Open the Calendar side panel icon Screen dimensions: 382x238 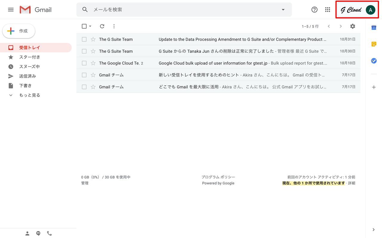pyautogui.click(x=374, y=27)
